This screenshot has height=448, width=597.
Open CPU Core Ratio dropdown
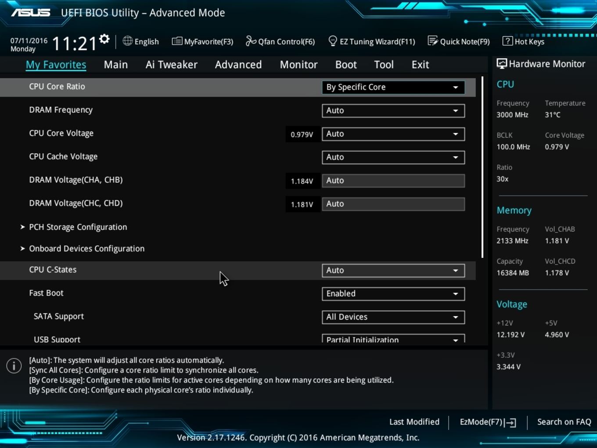pyautogui.click(x=393, y=87)
